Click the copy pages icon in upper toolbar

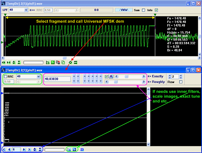click(63, 62)
